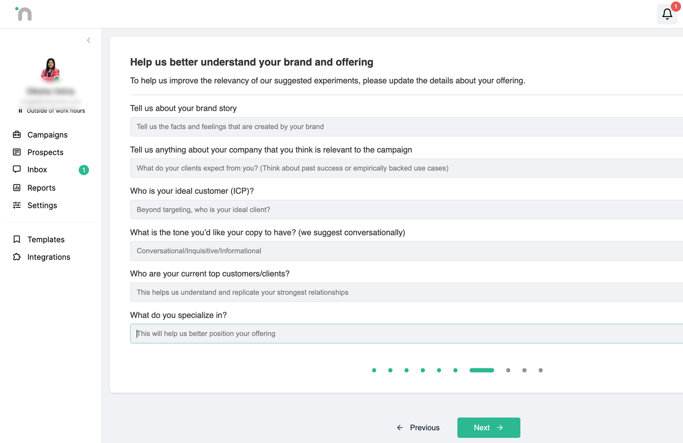Image resolution: width=683 pixels, height=443 pixels.
Task: Jump to the first progress step dot
Action: click(374, 370)
